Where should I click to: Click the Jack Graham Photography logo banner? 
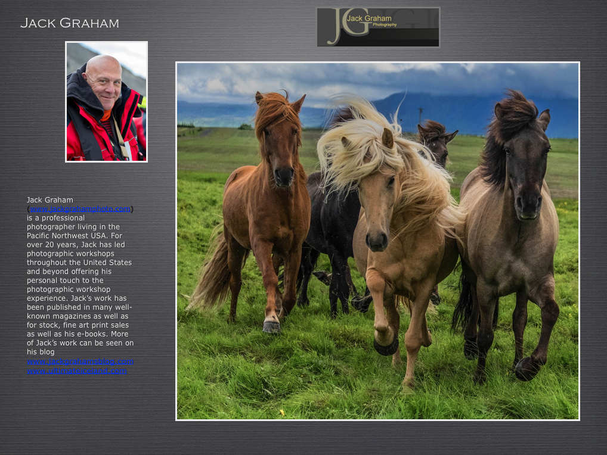coord(378,27)
